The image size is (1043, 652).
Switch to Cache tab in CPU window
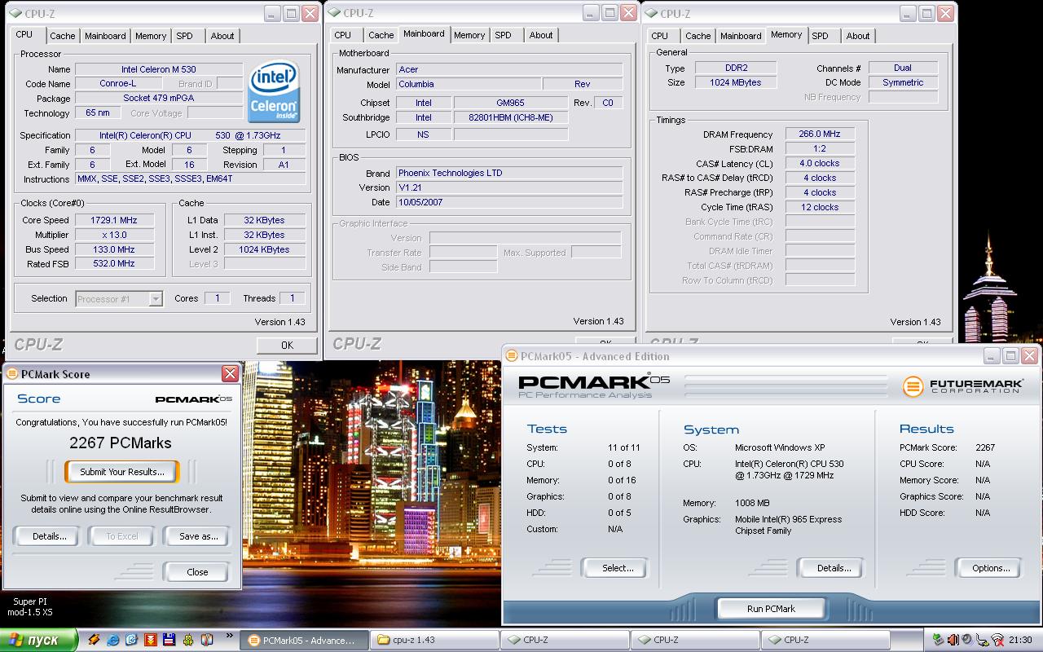point(63,36)
